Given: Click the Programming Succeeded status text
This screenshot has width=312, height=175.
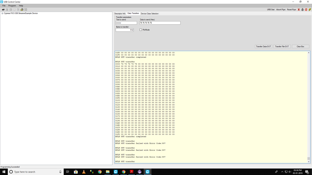Looking at the screenshot, I should (x=10, y=167).
